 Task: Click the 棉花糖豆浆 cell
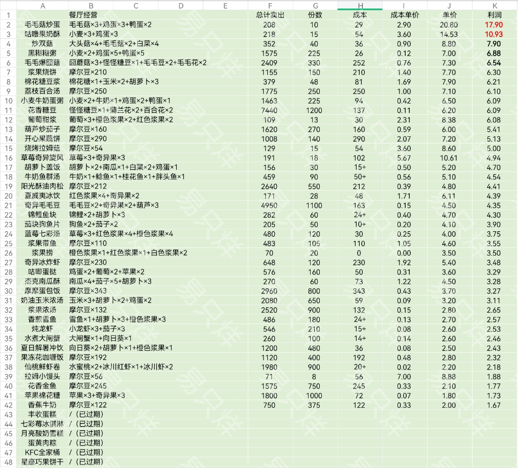(42, 82)
